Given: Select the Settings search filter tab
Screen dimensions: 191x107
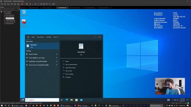Looking at the screenshot, I should pos(49,37).
